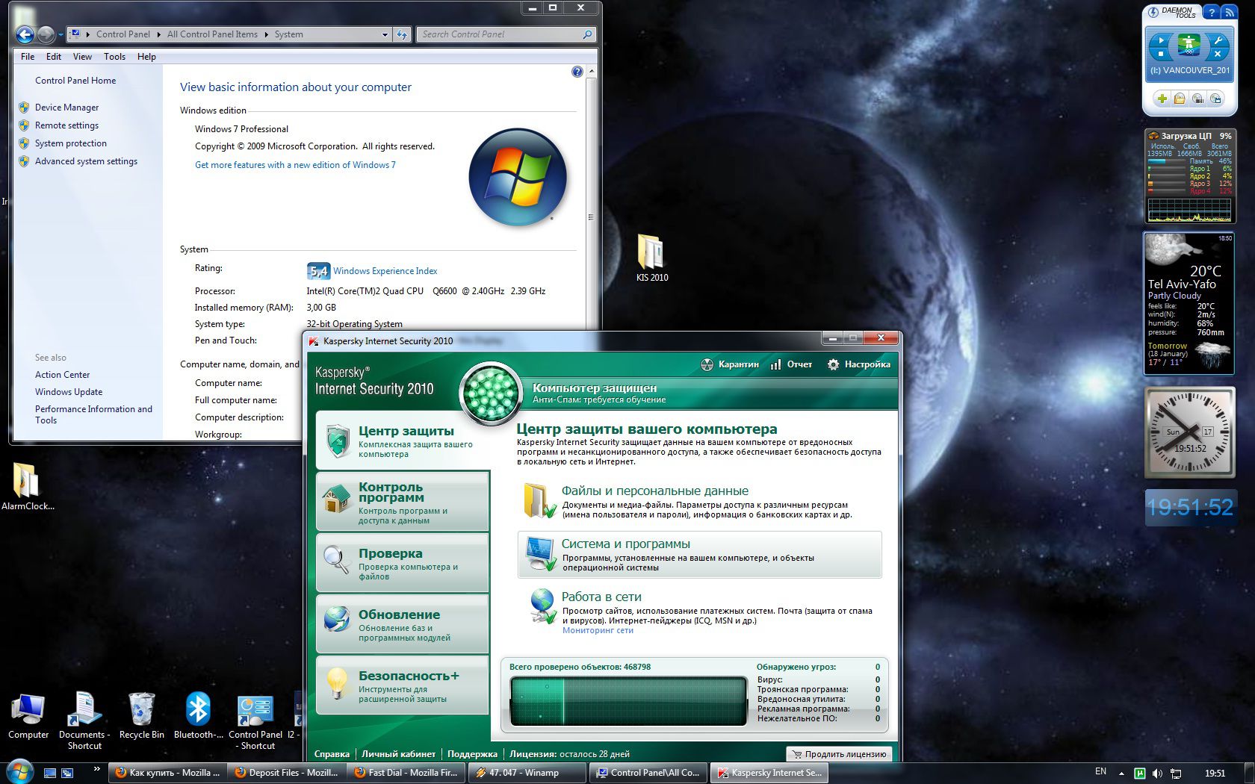Open Карантин (Quarantine) in Kaspersky
This screenshot has height=784, width=1255.
tap(730, 364)
